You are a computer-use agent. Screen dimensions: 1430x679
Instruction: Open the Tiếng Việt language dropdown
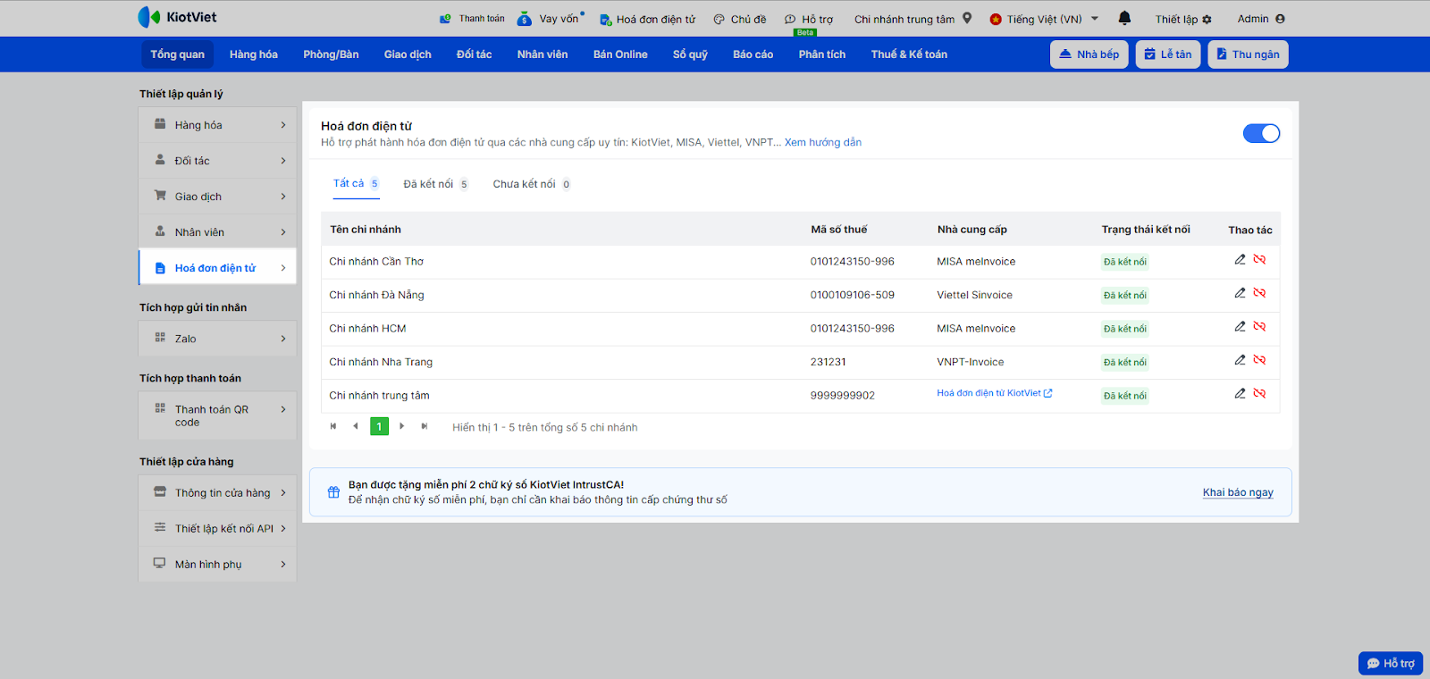1044,19
